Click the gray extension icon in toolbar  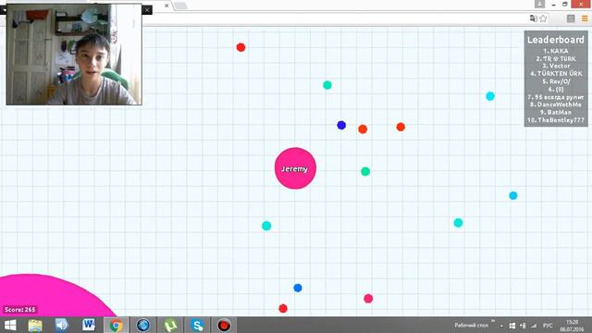[x=571, y=18]
